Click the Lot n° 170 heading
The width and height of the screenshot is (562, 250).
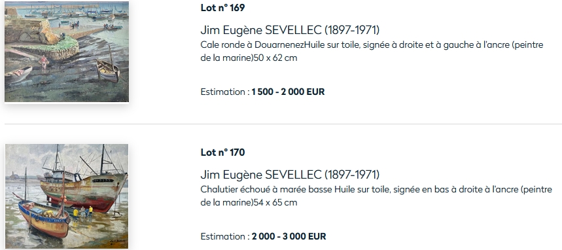pos(222,152)
